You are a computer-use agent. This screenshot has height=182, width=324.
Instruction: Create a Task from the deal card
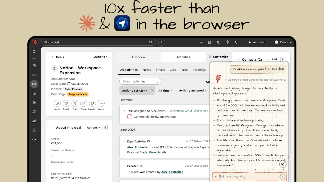tap(84, 103)
